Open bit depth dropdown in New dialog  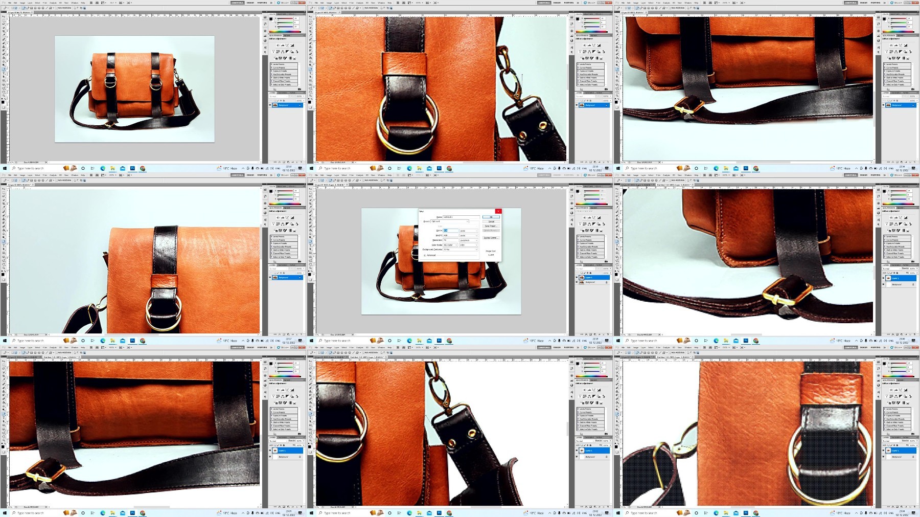[x=469, y=245]
